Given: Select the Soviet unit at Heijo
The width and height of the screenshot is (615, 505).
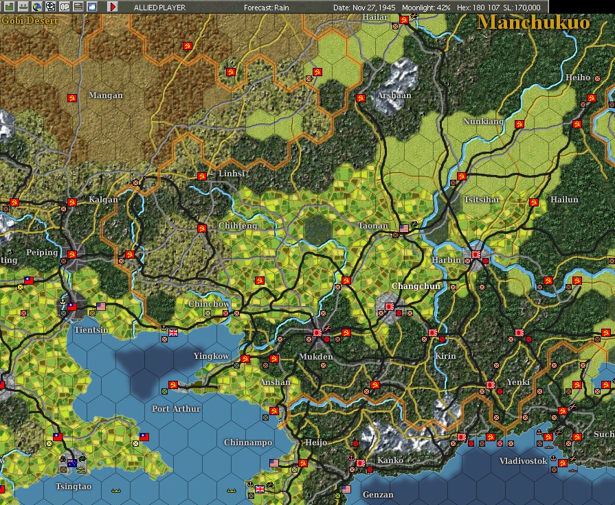Looking at the screenshot, I should click(x=303, y=463).
